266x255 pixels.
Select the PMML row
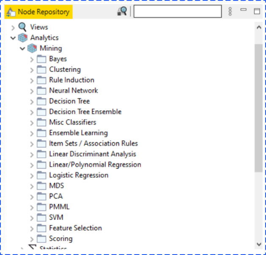[x=59, y=207]
